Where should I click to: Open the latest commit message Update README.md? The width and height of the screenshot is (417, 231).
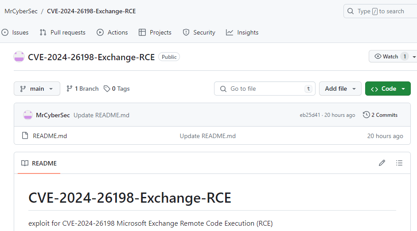point(101,115)
